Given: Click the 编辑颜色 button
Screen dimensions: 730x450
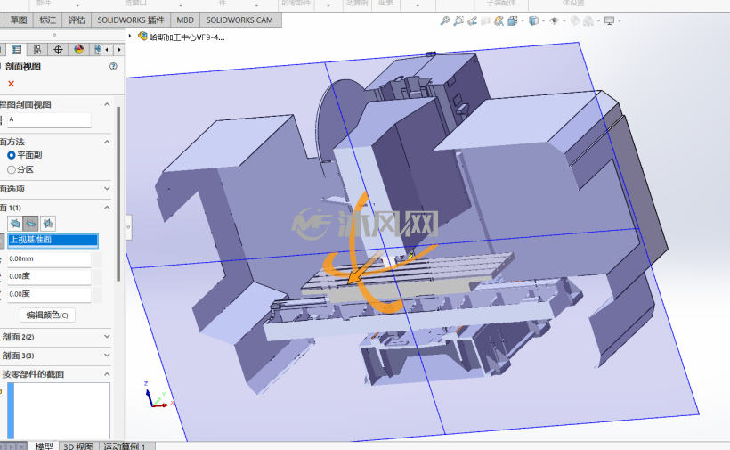Looking at the screenshot, I should [x=47, y=315].
